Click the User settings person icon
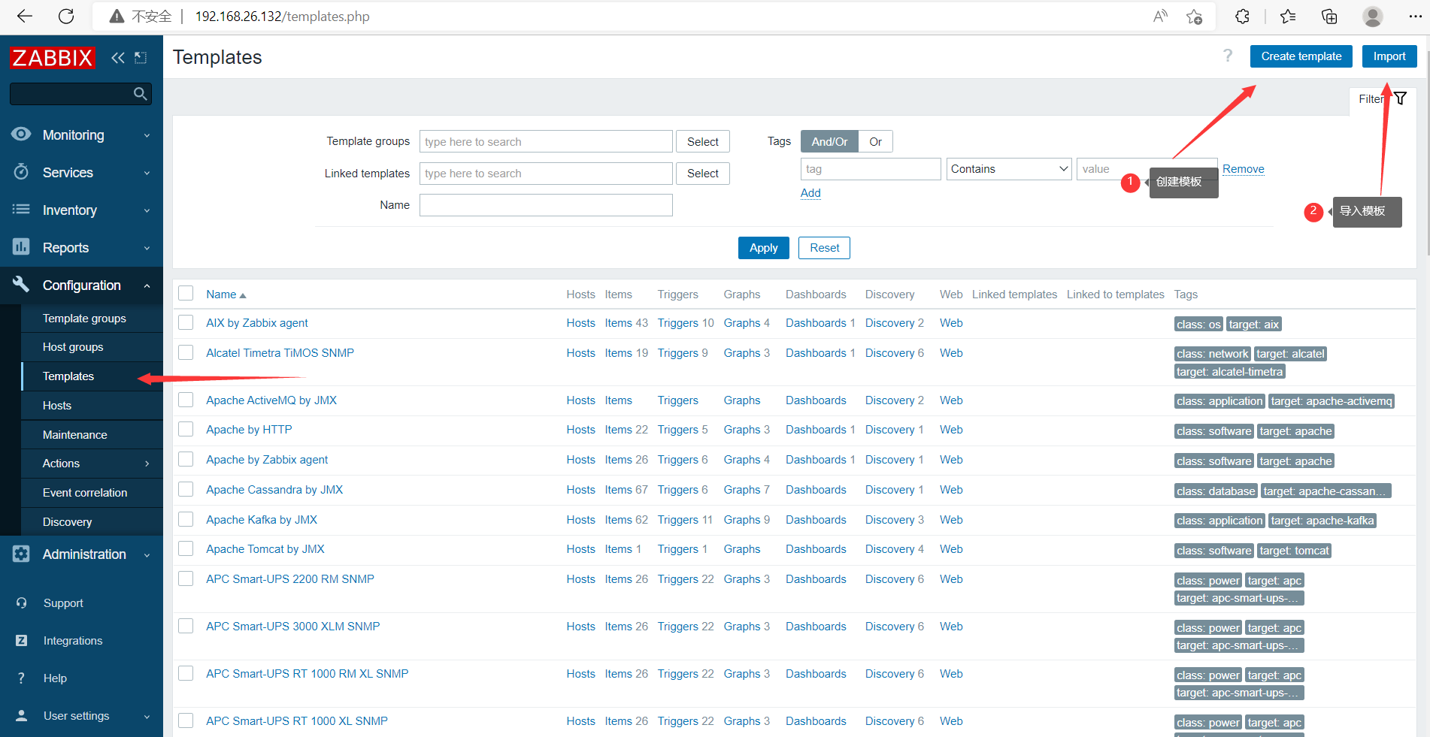This screenshot has width=1430, height=737. 21,716
